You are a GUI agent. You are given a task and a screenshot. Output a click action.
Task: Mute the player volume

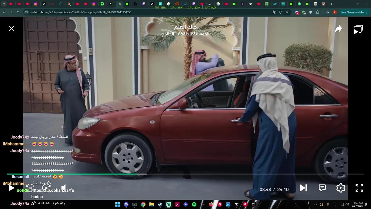coord(64,188)
